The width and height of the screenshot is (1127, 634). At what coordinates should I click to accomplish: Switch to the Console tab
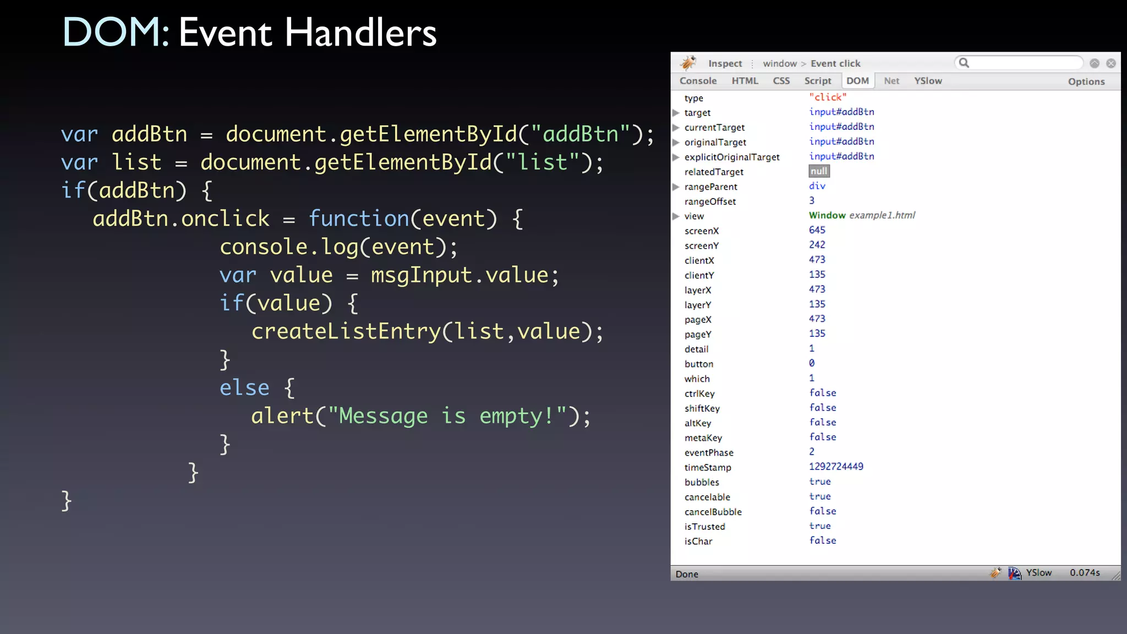[x=698, y=81]
